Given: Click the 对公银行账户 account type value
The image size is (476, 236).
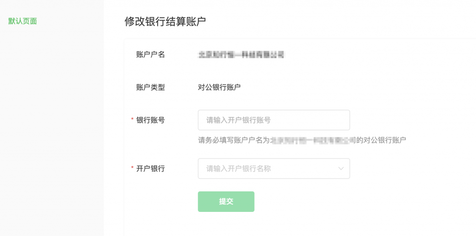Looking at the screenshot, I should [x=219, y=87].
